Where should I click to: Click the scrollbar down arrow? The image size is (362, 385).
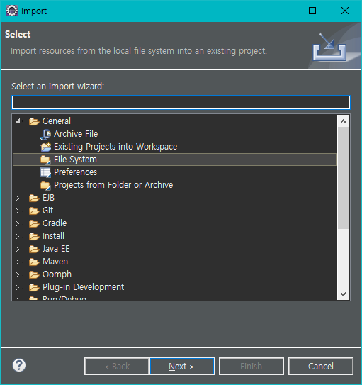click(x=344, y=294)
